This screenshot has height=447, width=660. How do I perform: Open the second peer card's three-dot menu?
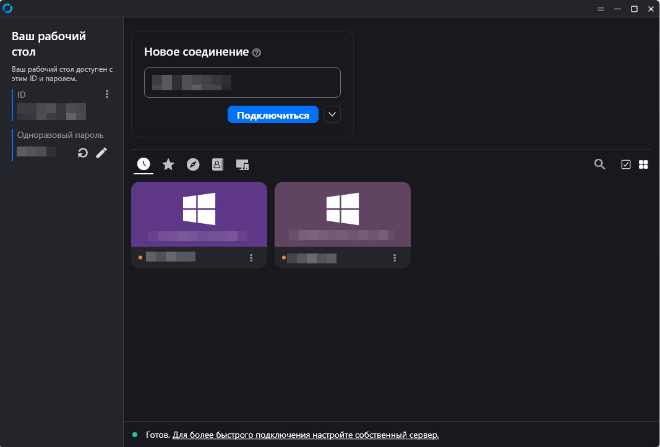tap(395, 258)
